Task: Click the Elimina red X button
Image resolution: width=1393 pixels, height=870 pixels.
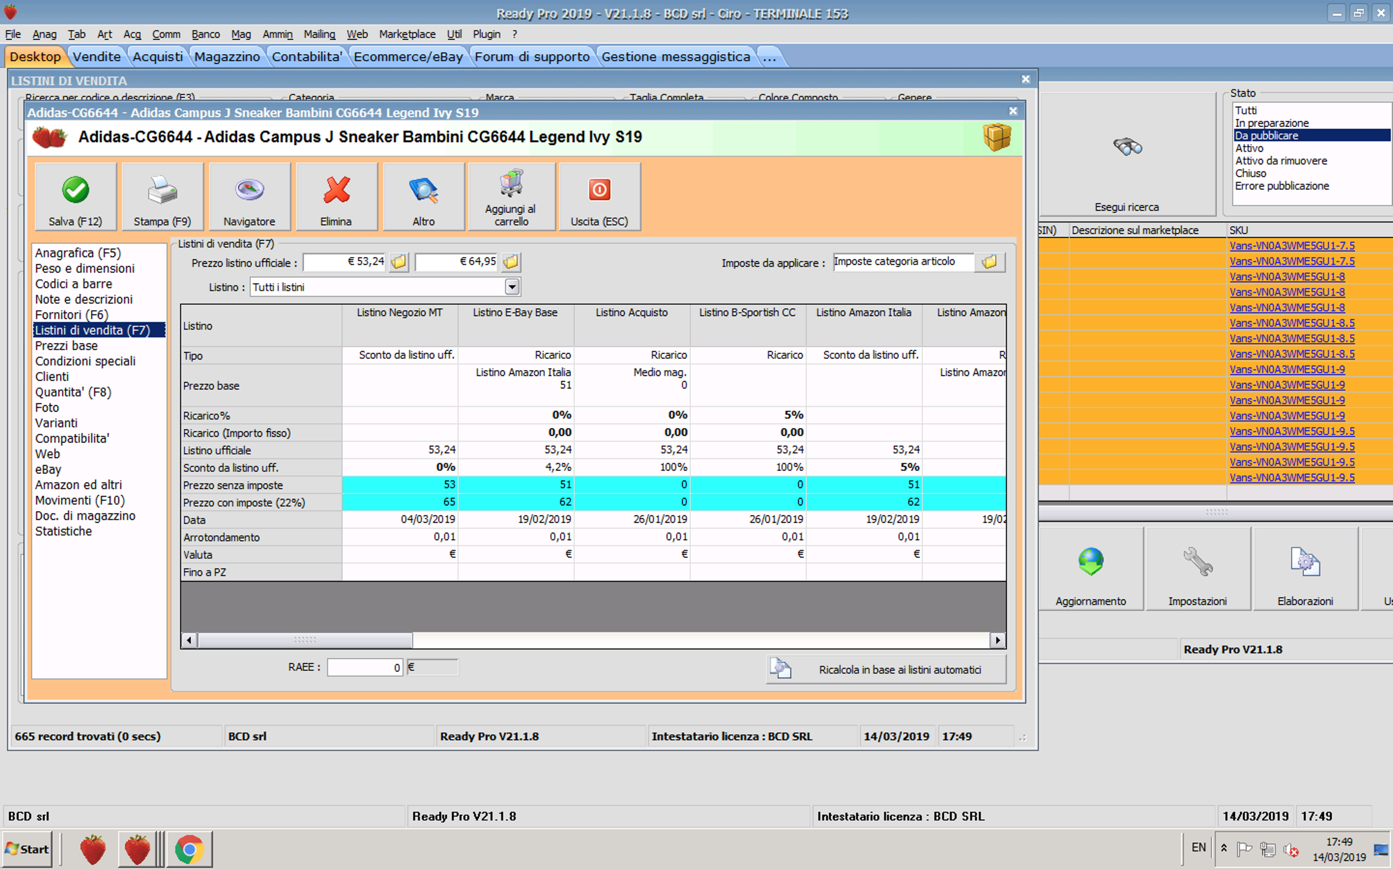Action: tap(336, 196)
